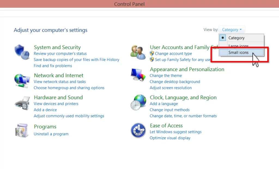Open Save backup copies with File History
The height and width of the screenshot is (169, 279).
(x=77, y=60)
